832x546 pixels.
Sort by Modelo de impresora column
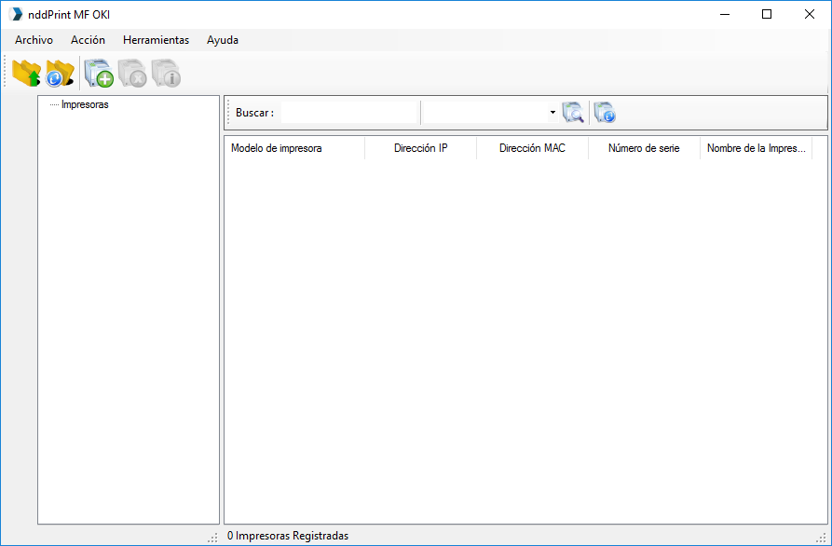(x=294, y=148)
